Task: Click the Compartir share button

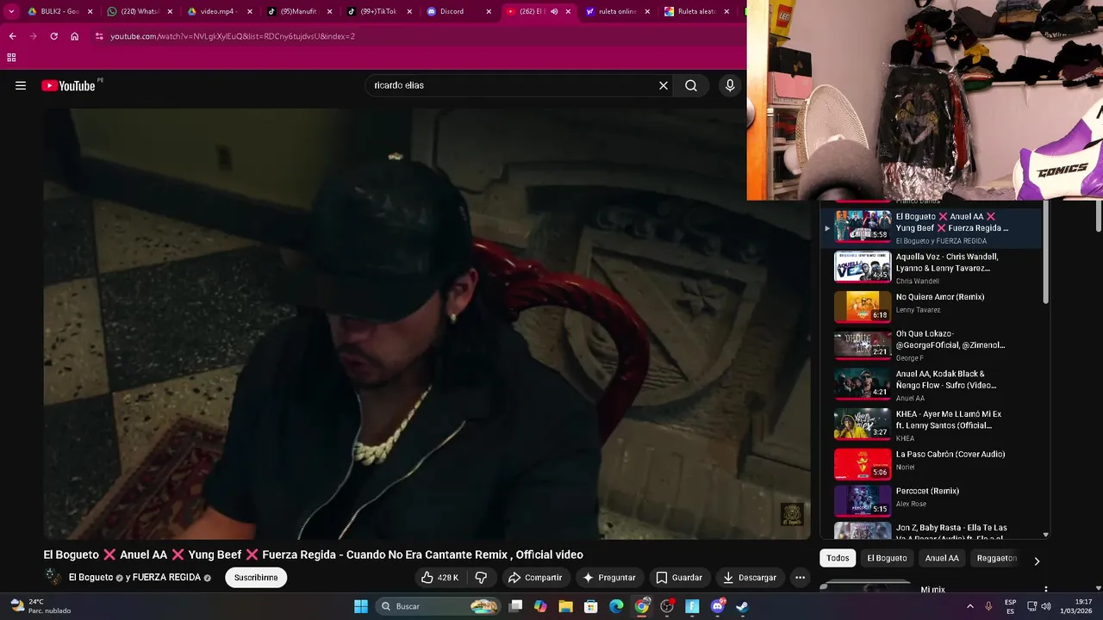Action: (x=535, y=577)
